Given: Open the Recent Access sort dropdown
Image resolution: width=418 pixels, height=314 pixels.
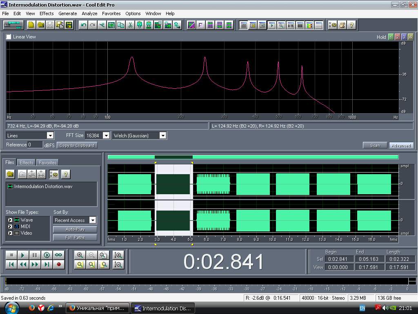Looking at the screenshot, I should [93, 220].
